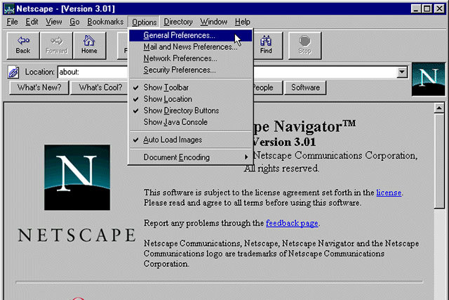Click the vertical scrollbar thumb
This screenshot has height=300, width=449.
pos(439,161)
